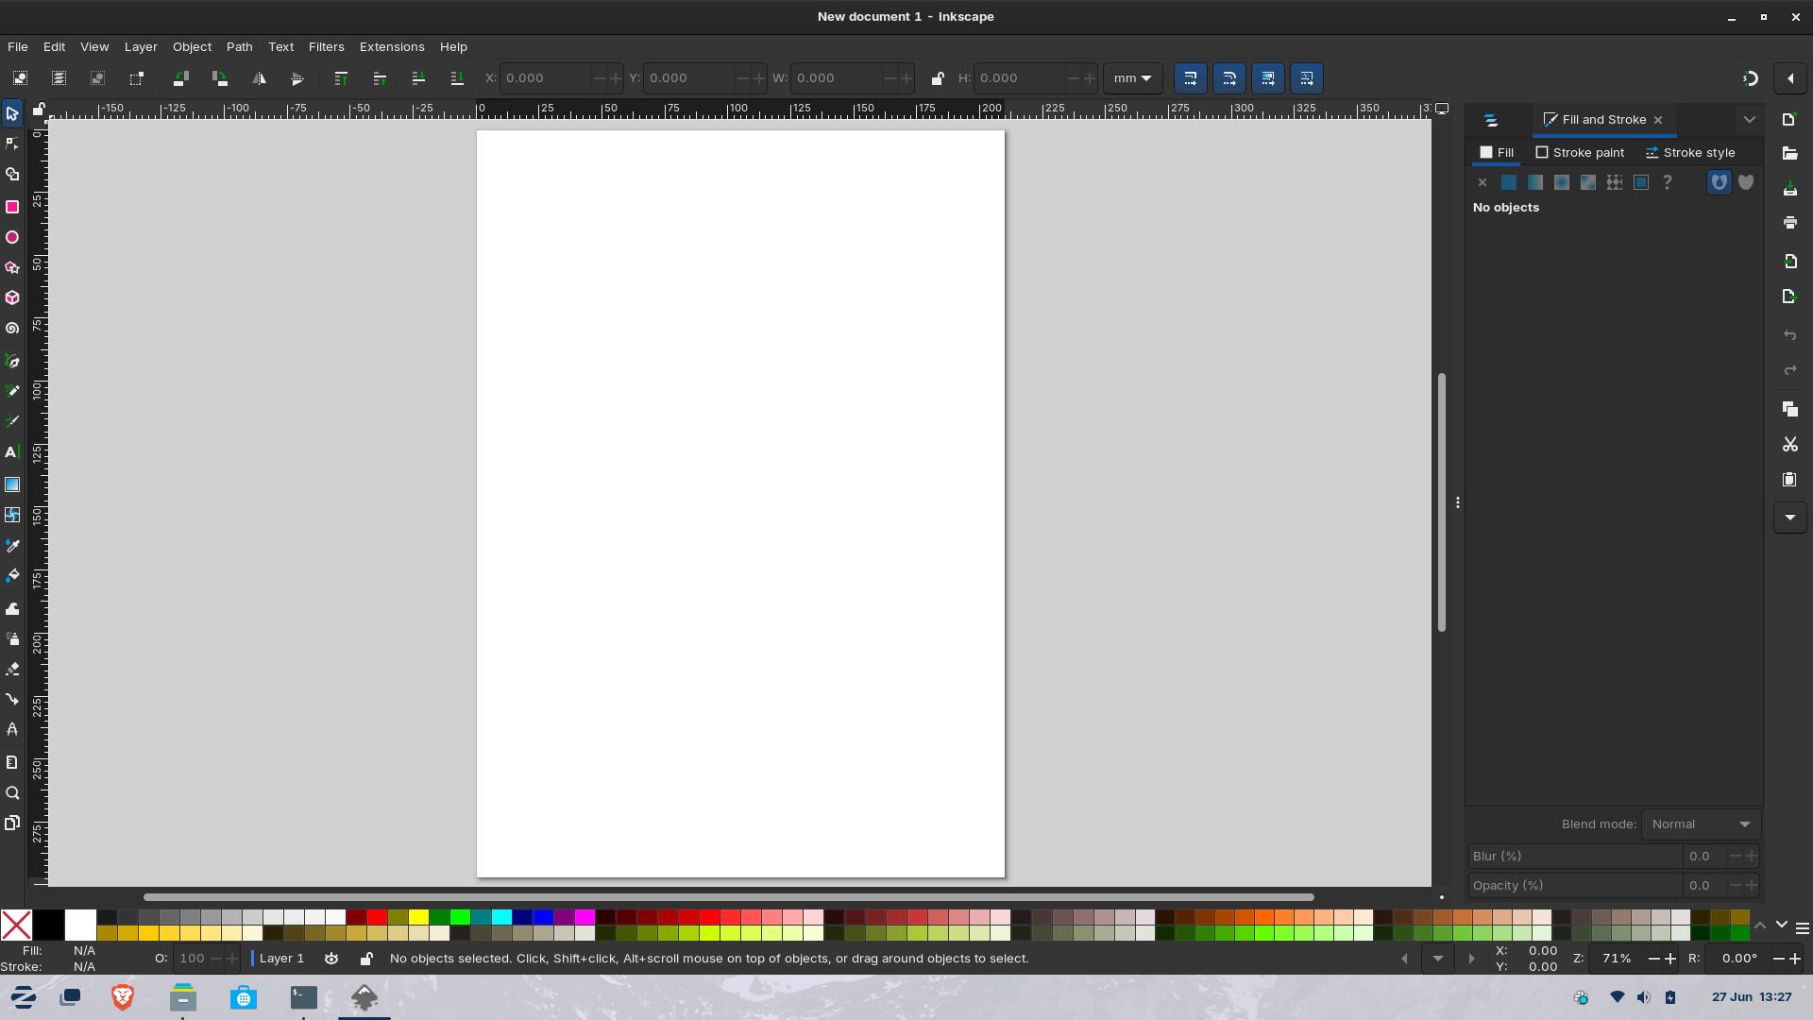Enable even-odd fill rule button

1720,182
